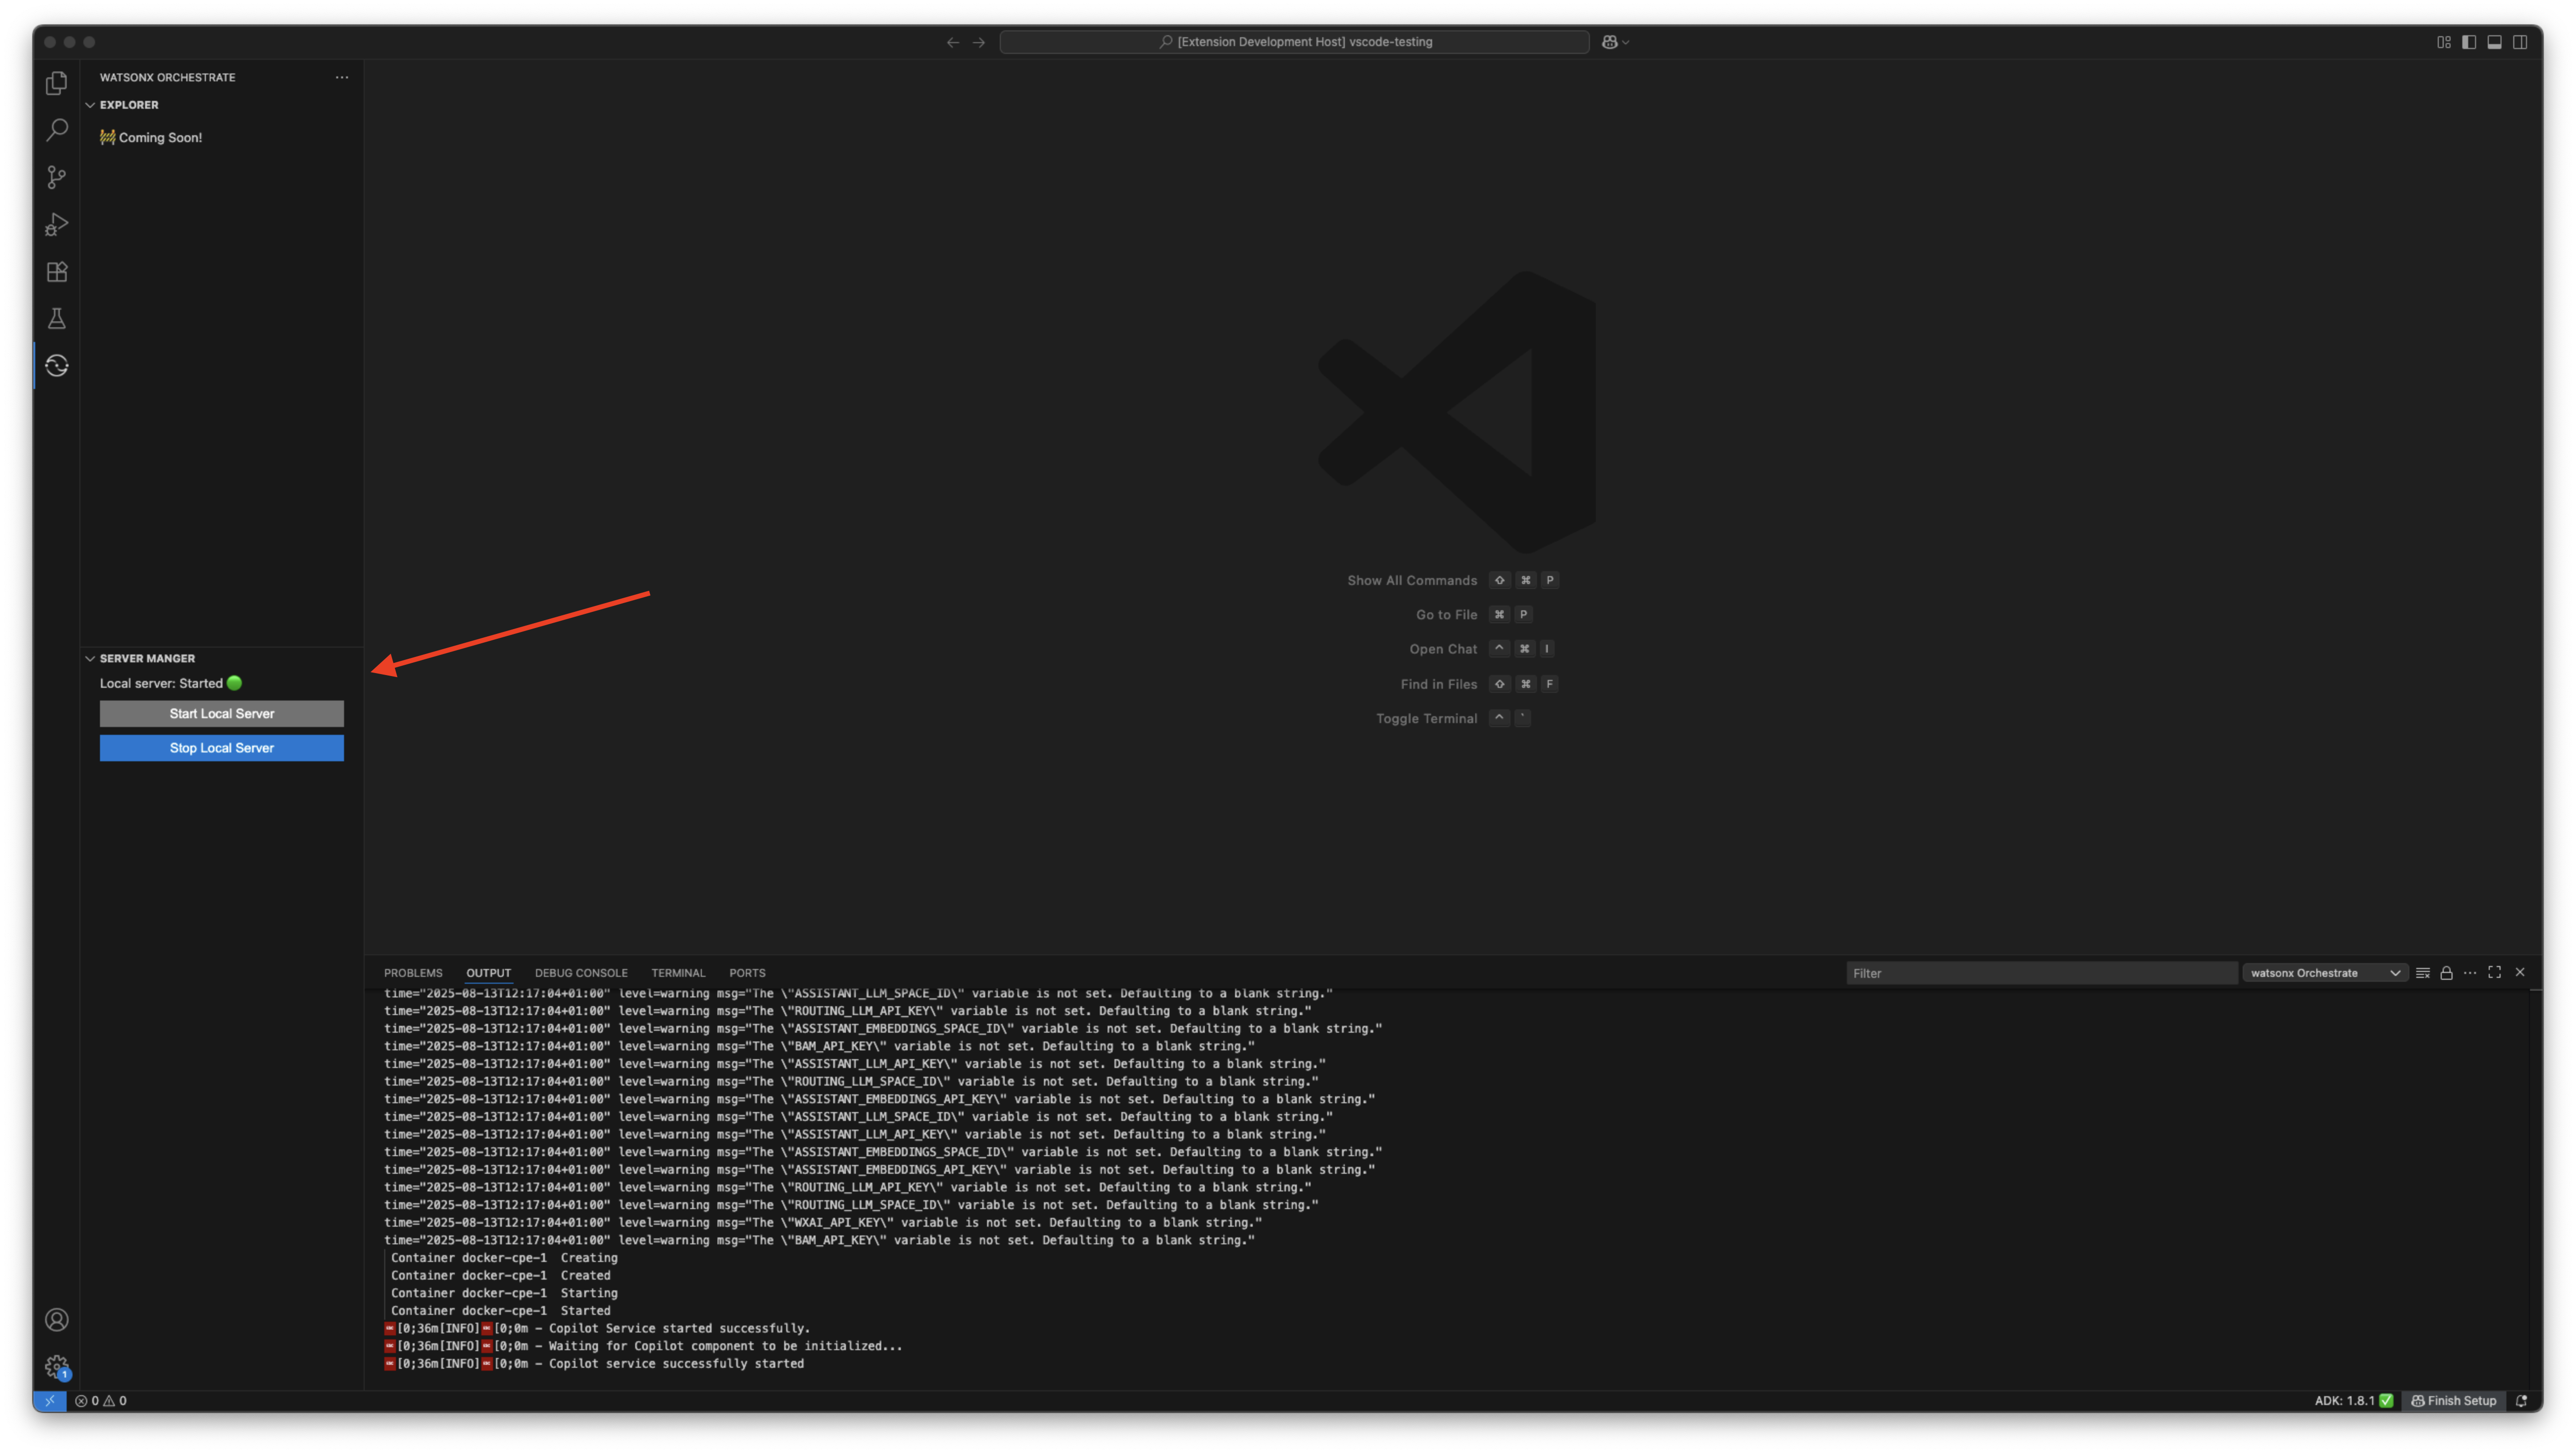The width and height of the screenshot is (2576, 1453).
Task: Open the Accounts icon in activity bar
Action: click(57, 1320)
